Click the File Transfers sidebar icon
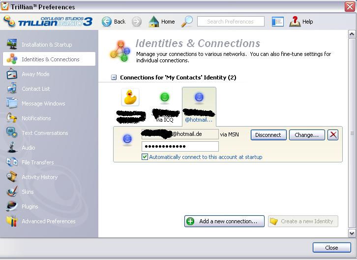 tap(12, 162)
